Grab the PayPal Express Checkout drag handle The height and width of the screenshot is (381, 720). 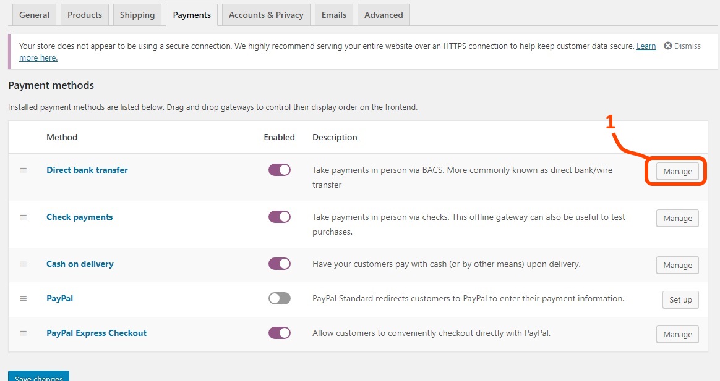23,333
